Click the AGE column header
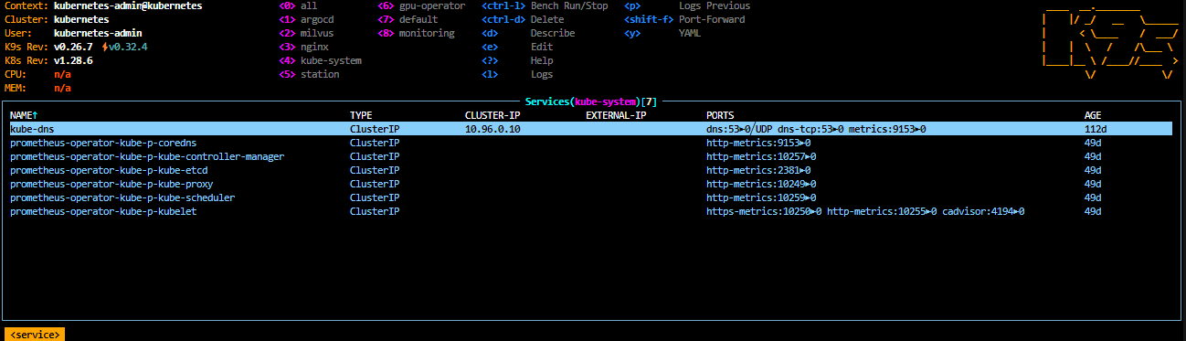The image size is (1186, 341). click(x=1093, y=115)
